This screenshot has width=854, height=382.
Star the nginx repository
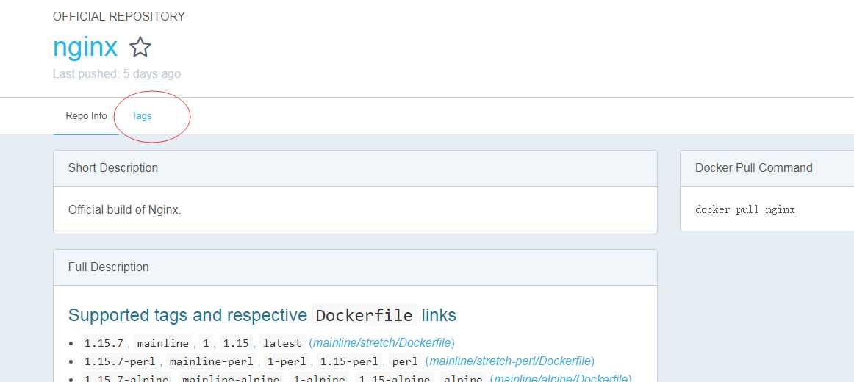point(140,48)
